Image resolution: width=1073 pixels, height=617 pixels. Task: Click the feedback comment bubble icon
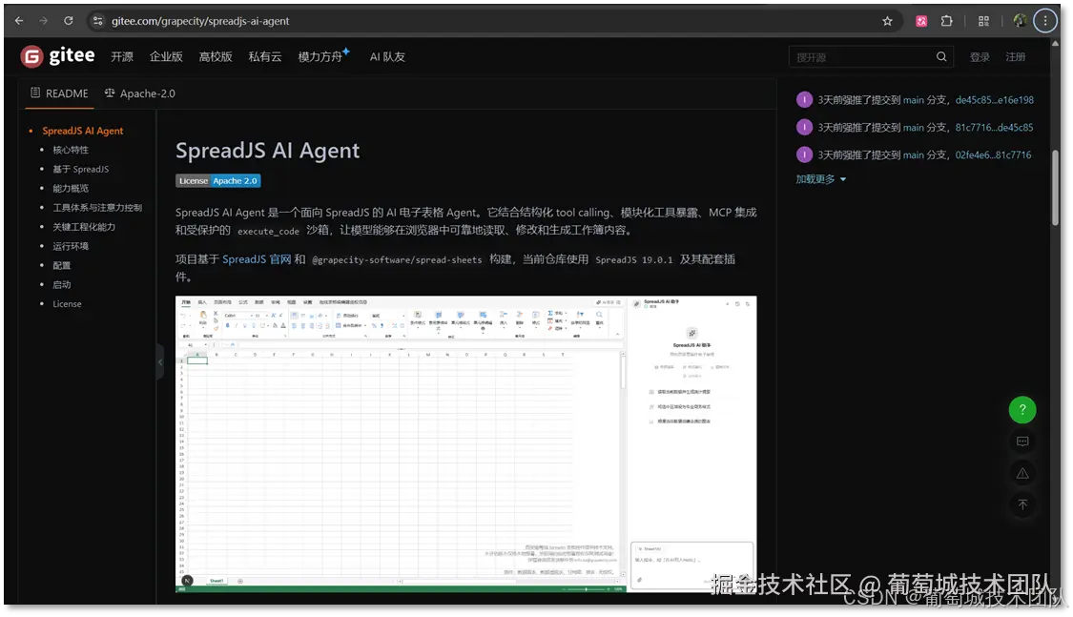[x=1022, y=441]
